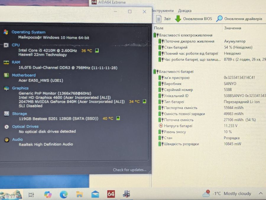The image size is (266, 200).
Task: Open the weather widget showing Mostly cloudy
Action: (227, 194)
